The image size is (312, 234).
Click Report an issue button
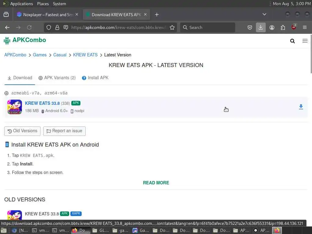pos(64,131)
